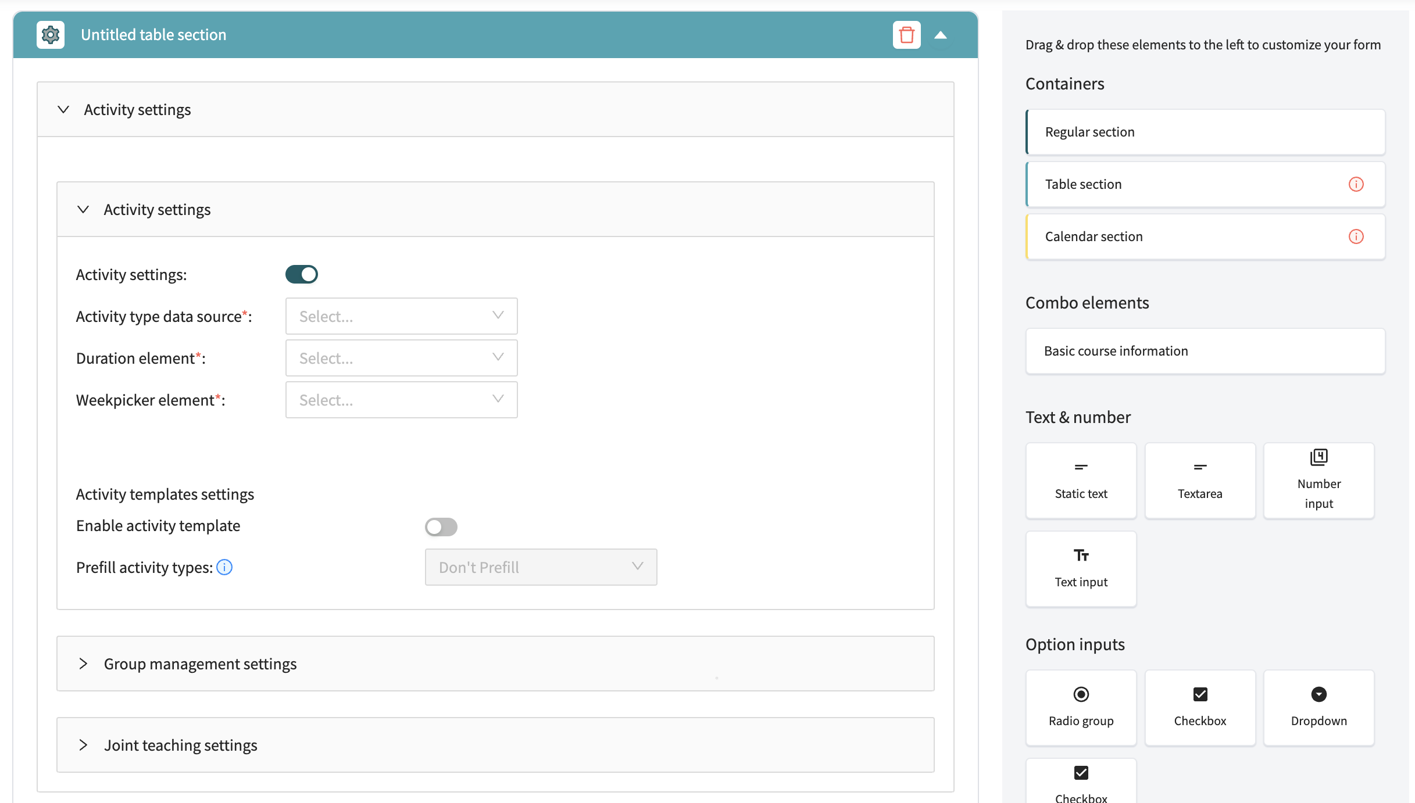The image size is (1415, 803).
Task: Click the Number input label
Action: (1319, 494)
